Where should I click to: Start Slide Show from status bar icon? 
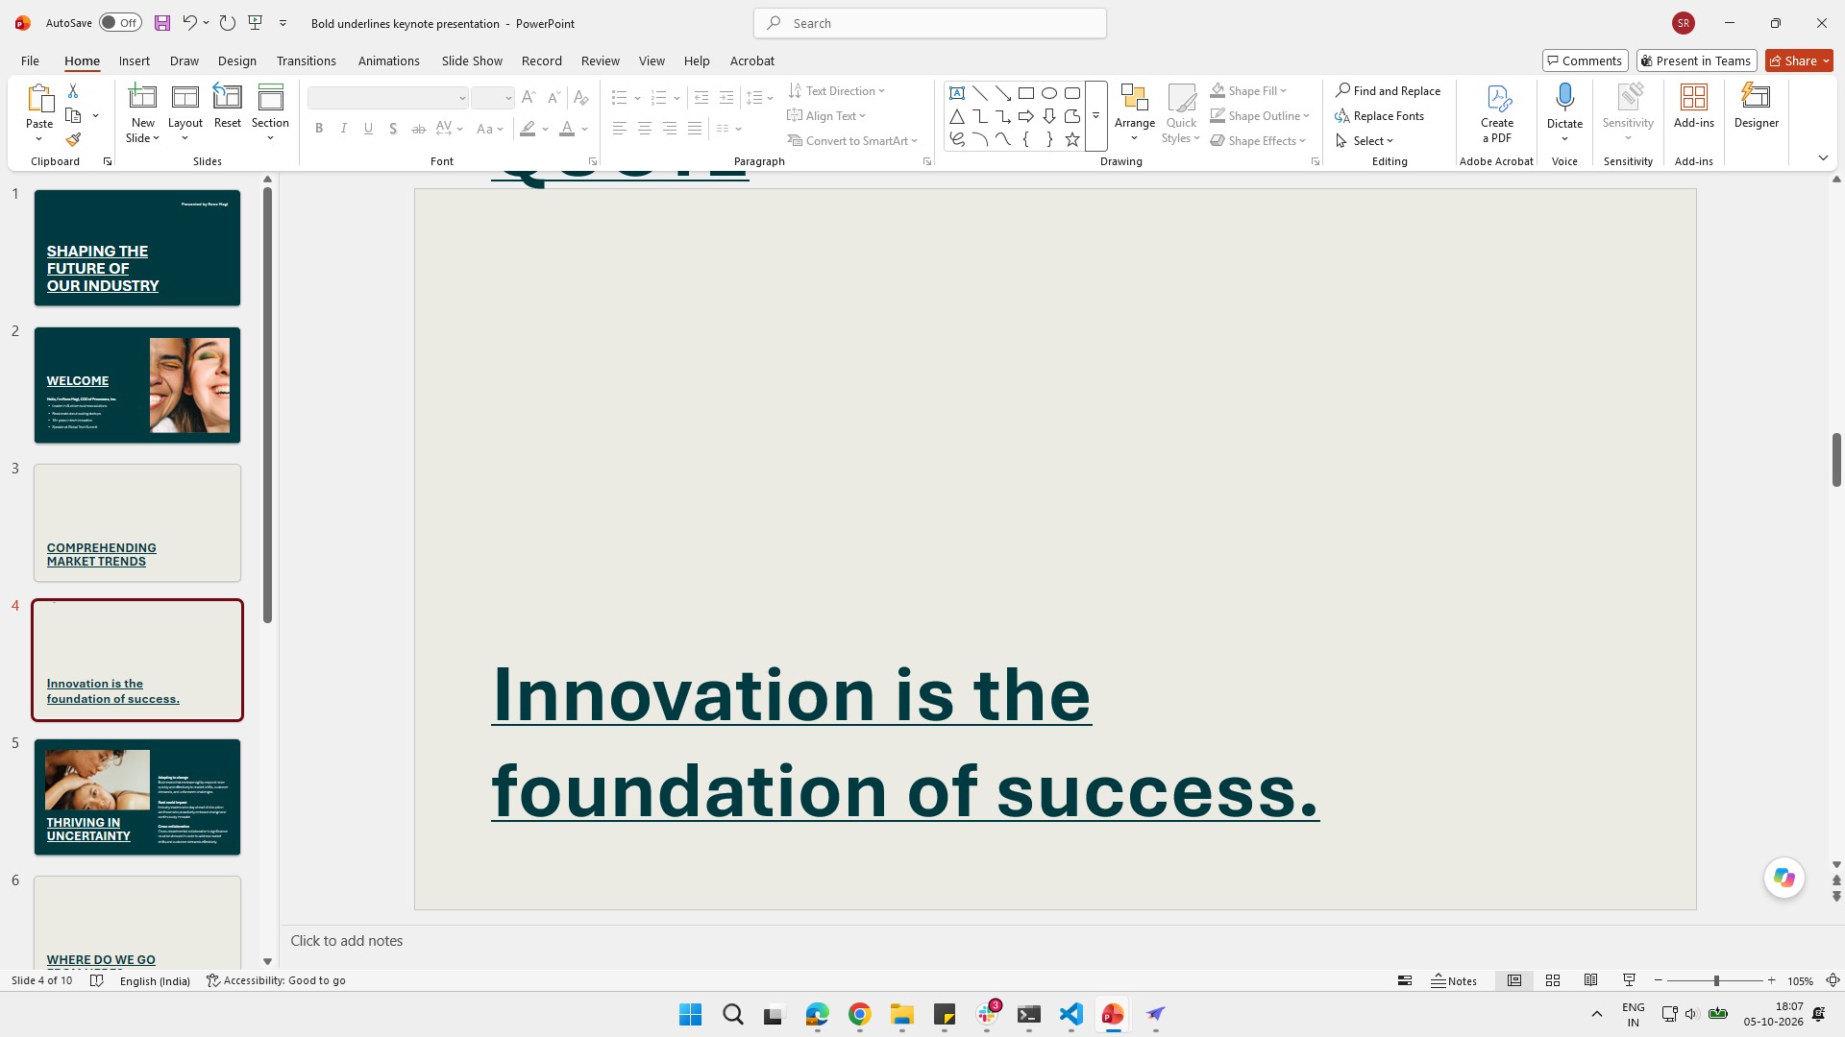click(x=1629, y=980)
